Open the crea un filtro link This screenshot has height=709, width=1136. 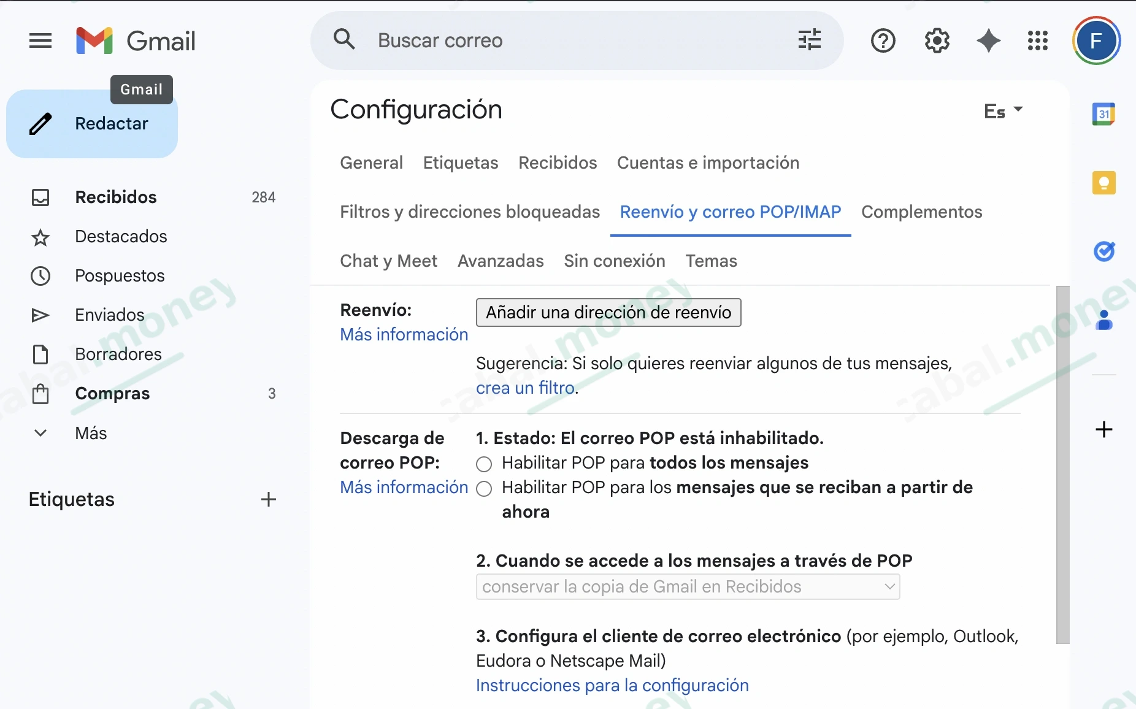525,388
